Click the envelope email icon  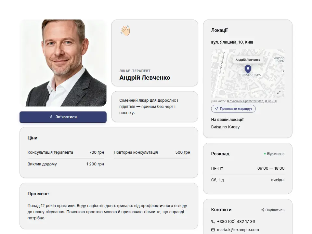[x=213, y=230]
